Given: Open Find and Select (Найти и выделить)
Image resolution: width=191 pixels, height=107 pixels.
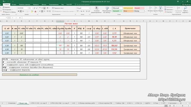Looking at the screenshot, I should (185, 10).
